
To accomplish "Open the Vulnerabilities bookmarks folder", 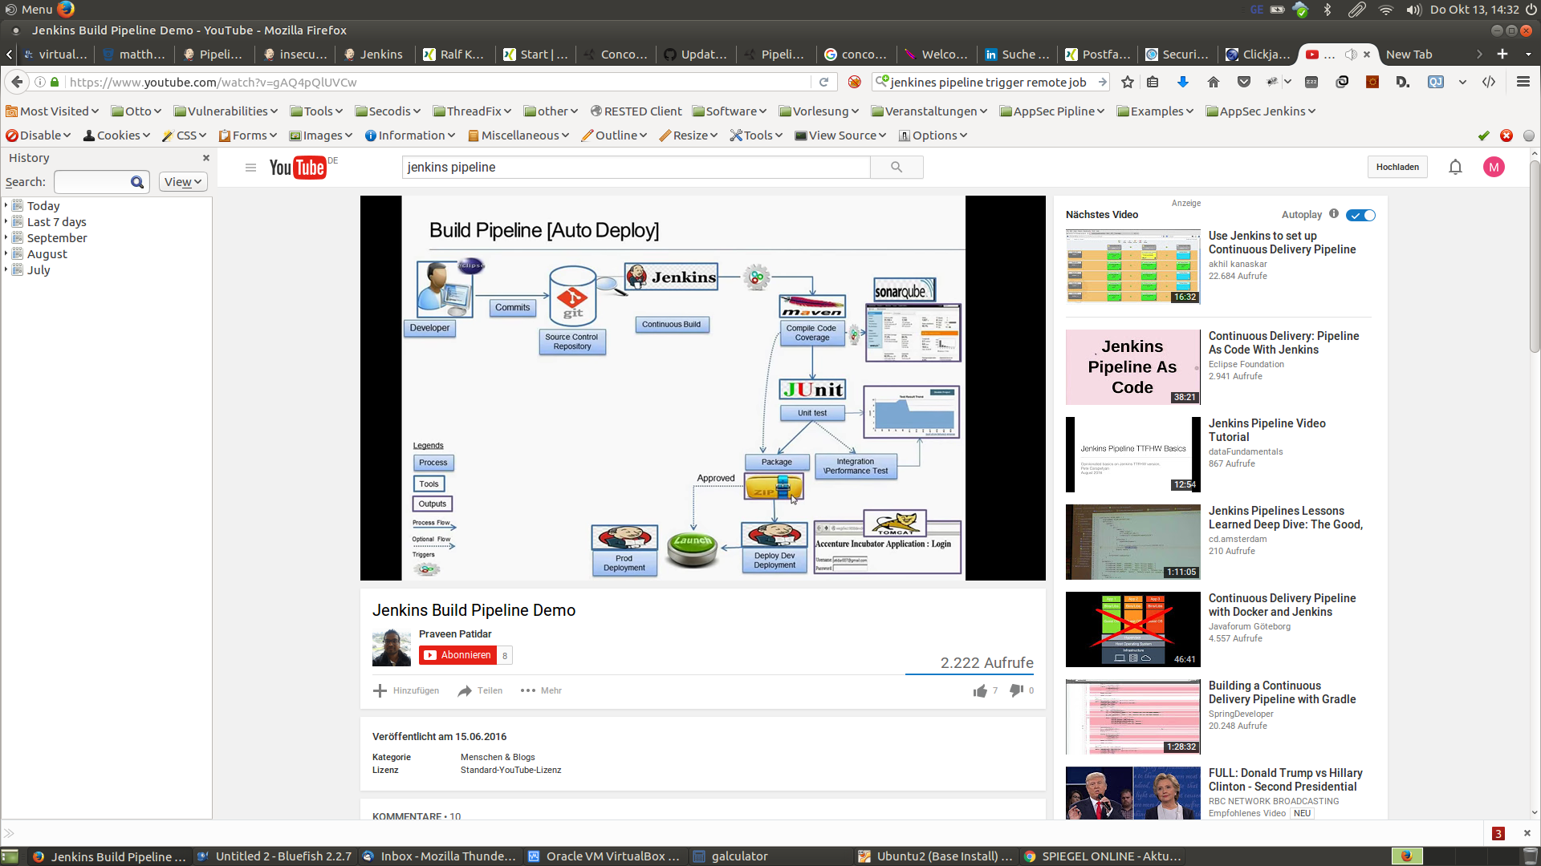I will tap(226, 111).
